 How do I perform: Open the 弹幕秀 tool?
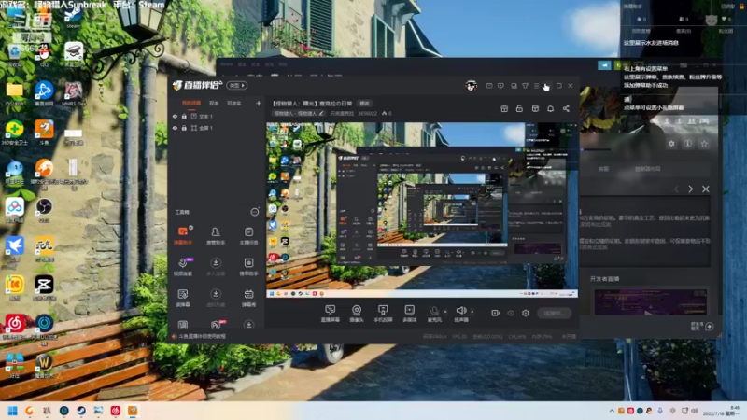click(x=248, y=297)
